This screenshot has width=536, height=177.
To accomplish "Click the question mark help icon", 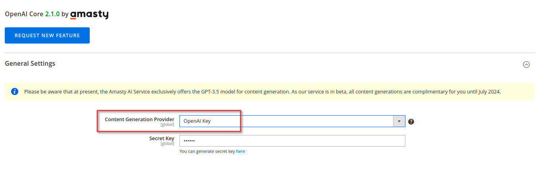I will (411, 122).
